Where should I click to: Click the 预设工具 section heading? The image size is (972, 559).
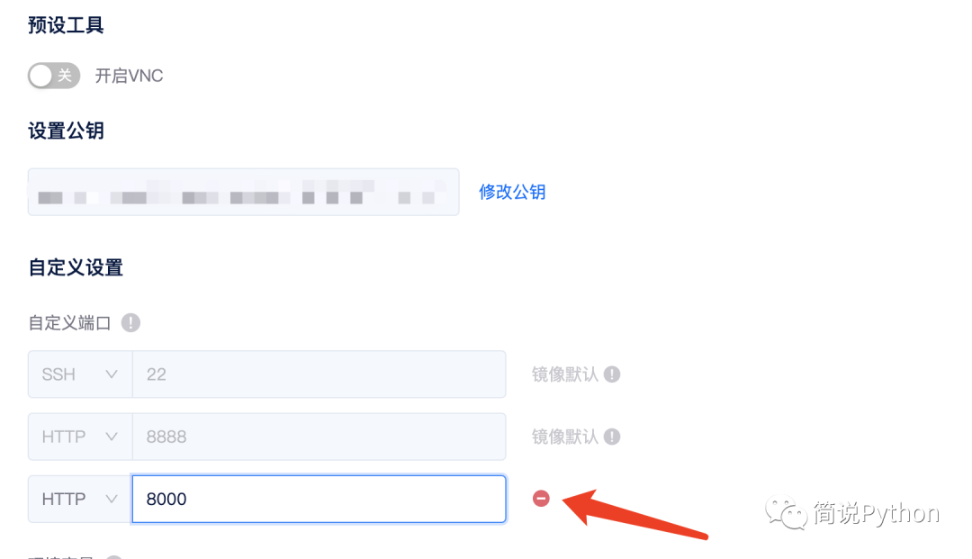click(x=66, y=25)
